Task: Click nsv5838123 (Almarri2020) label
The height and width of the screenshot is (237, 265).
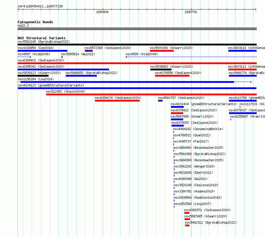Action: click(x=39, y=73)
